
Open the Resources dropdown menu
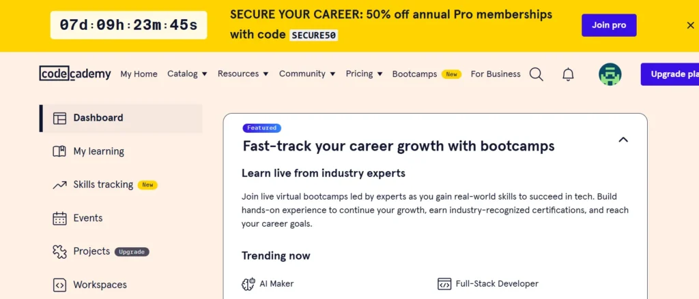243,74
